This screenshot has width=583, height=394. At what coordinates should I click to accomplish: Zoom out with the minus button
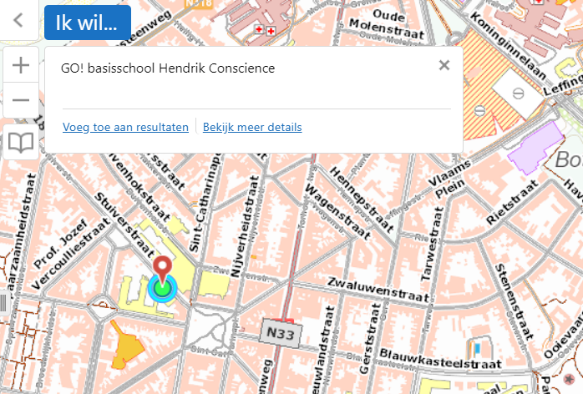click(21, 100)
